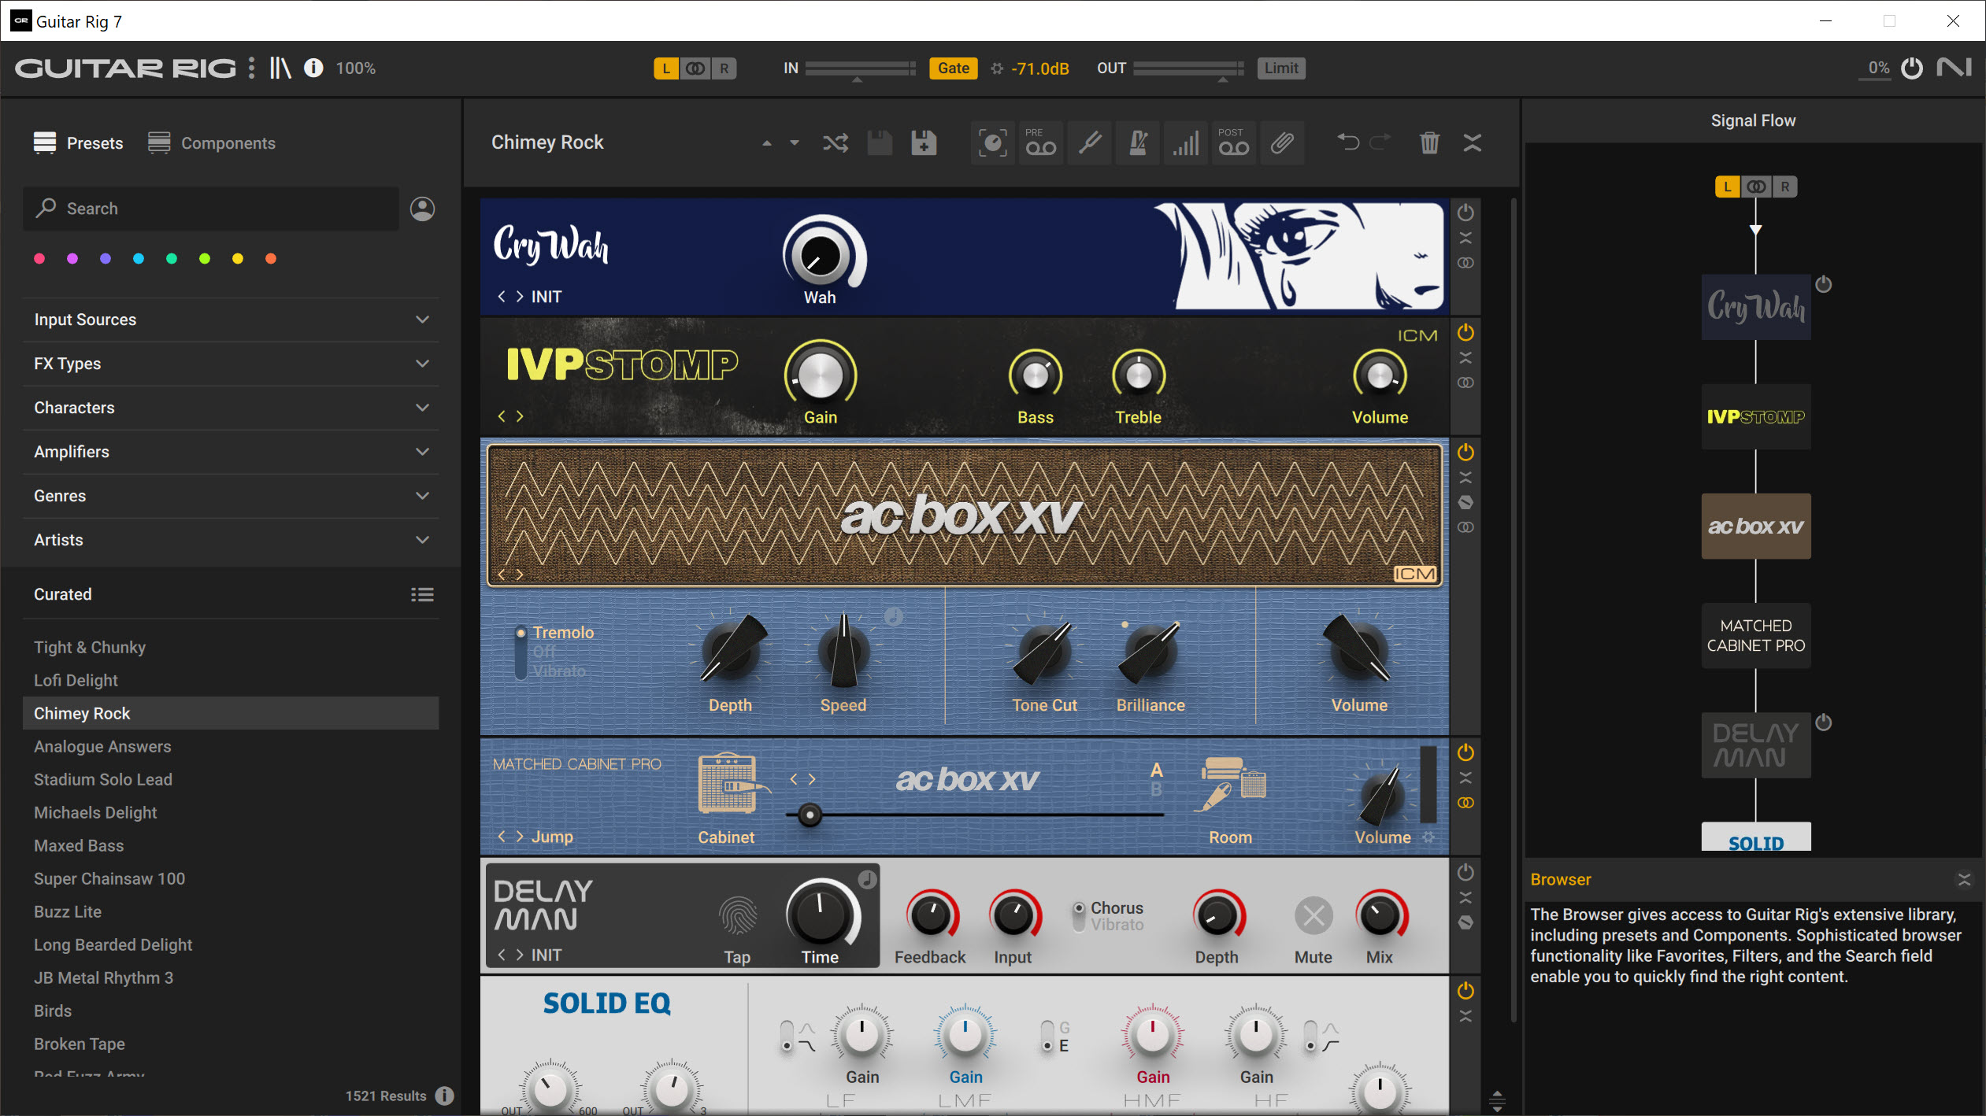Open the Pre tape deck

coord(1040,142)
